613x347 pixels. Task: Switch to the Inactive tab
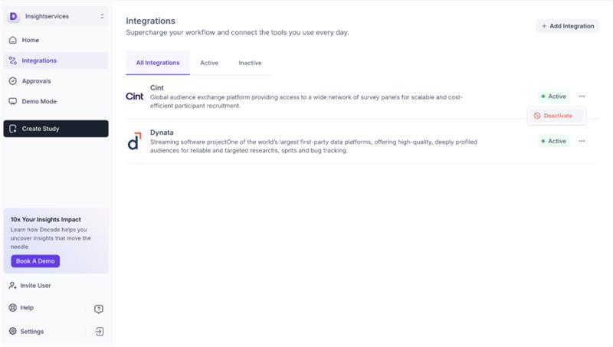(x=251, y=63)
